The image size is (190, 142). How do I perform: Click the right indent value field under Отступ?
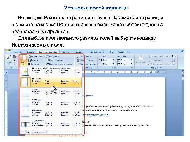pyautogui.click(x=107, y=64)
